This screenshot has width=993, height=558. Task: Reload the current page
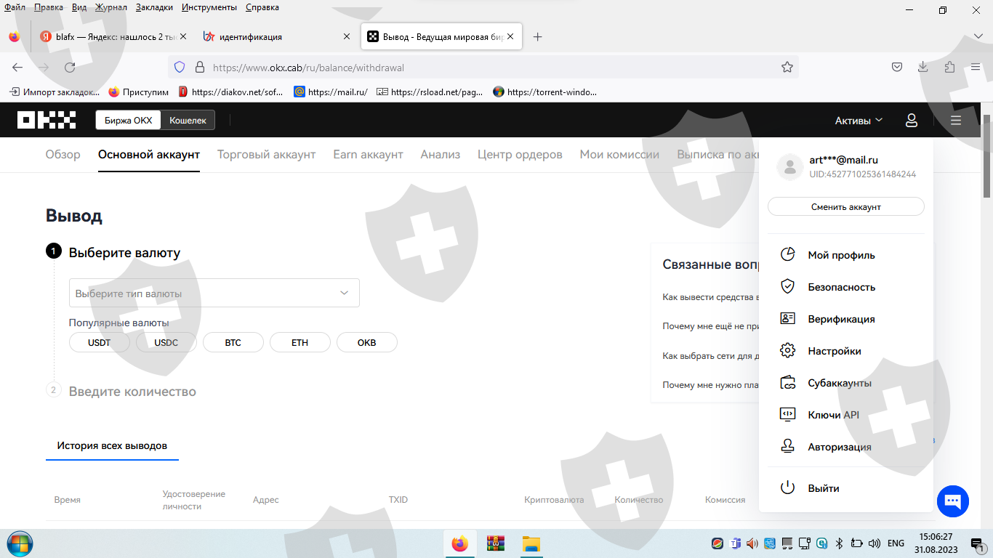(x=70, y=68)
